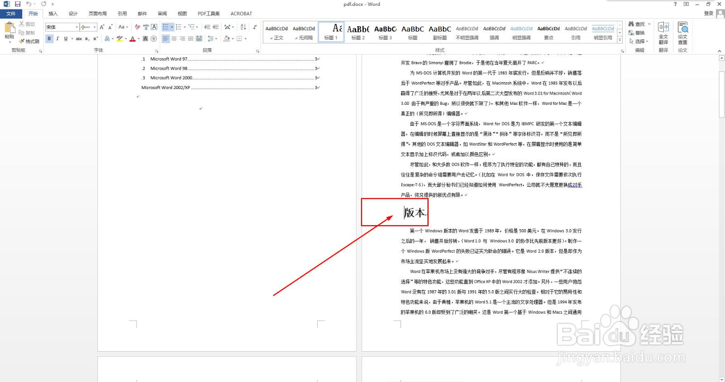Image resolution: width=725 pixels, height=382 pixels.
Task: Click the Clear Formatting eraser icon
Action: [137, 27]
